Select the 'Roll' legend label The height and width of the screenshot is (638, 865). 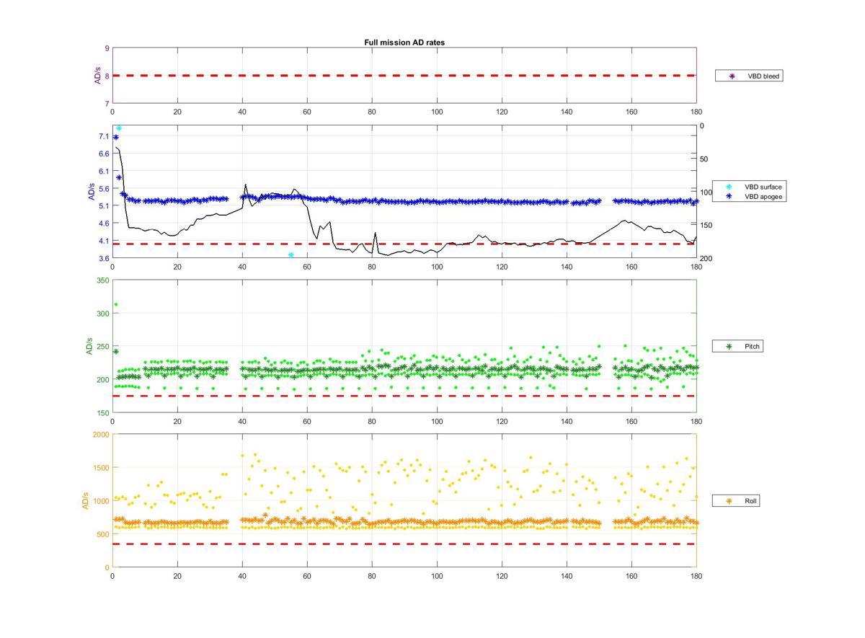click(752, 500)
